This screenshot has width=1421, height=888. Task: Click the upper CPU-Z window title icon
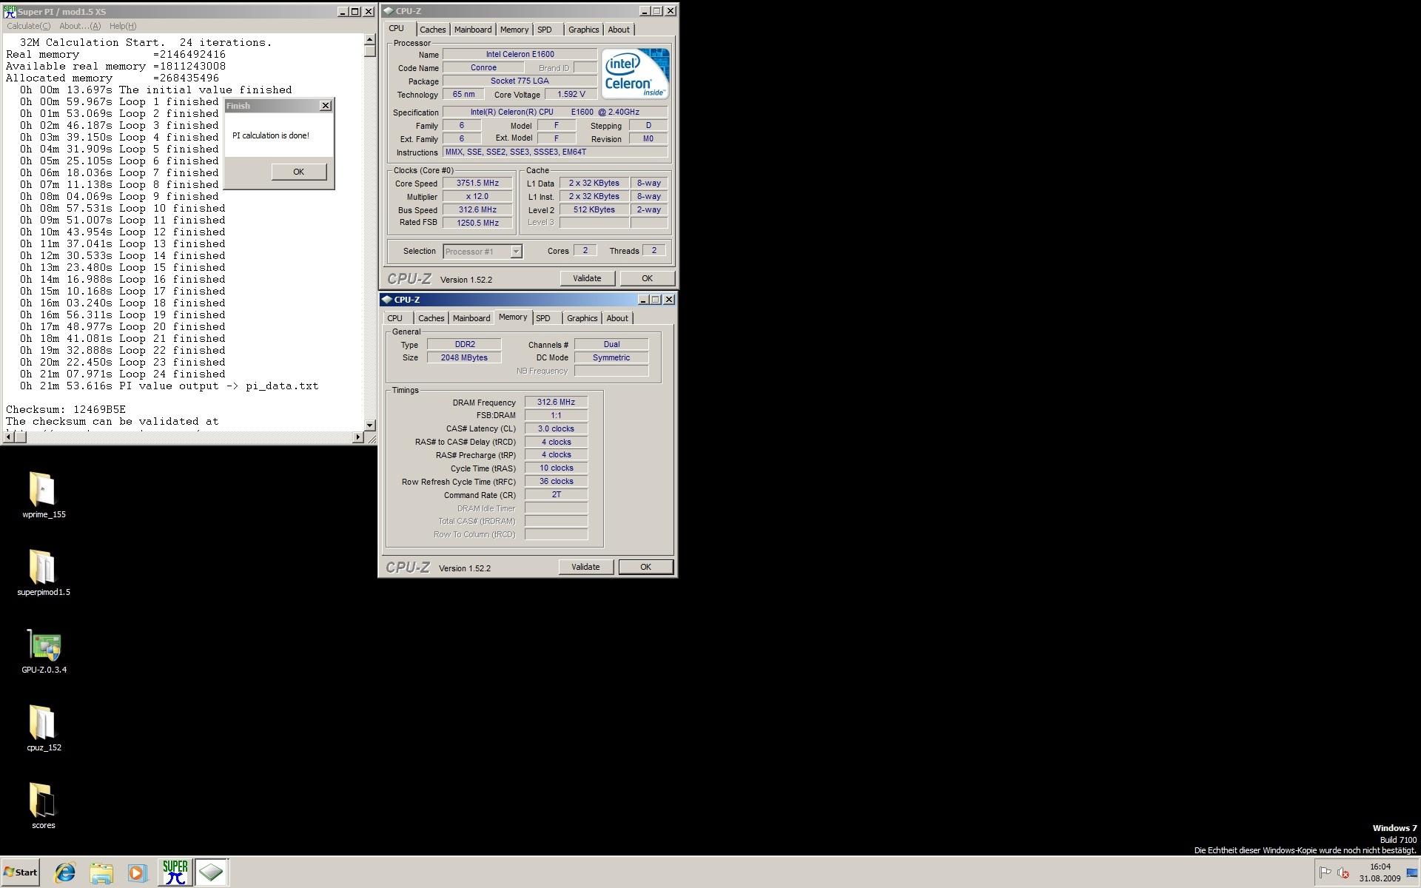tap(389, 11)
